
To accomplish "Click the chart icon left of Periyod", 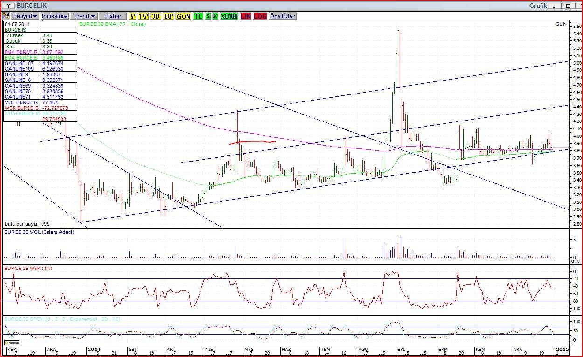I will (x=6, y=16).
